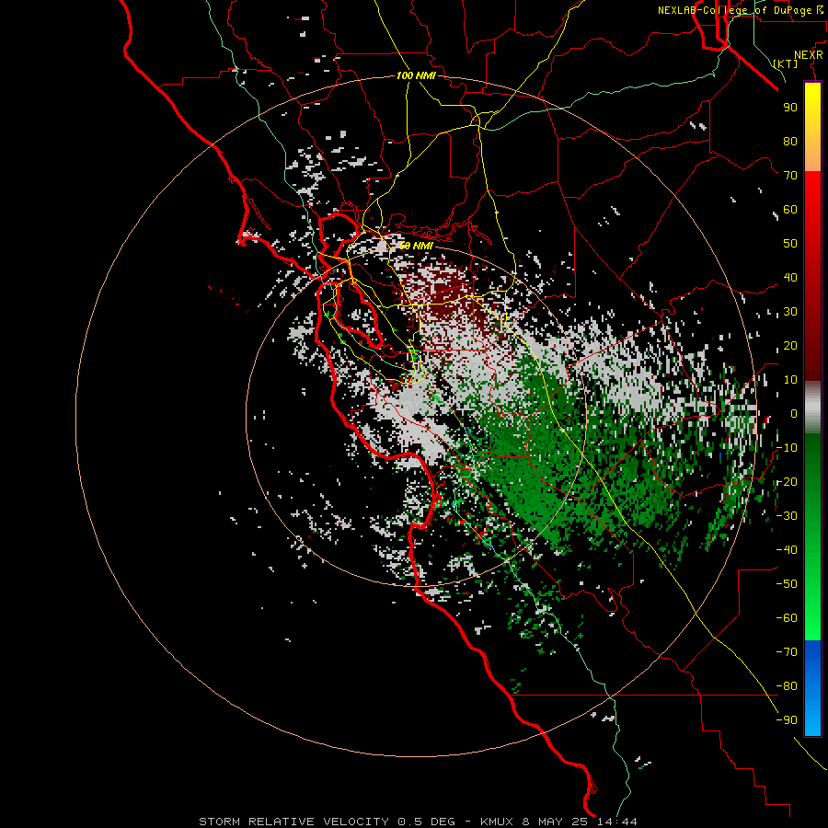
Task: Click the -10 value on the velocity scale
Action: 787,448
